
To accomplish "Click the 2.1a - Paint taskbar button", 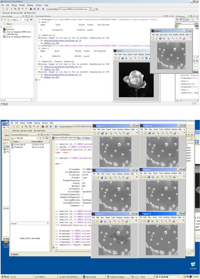I will (142, 277).
